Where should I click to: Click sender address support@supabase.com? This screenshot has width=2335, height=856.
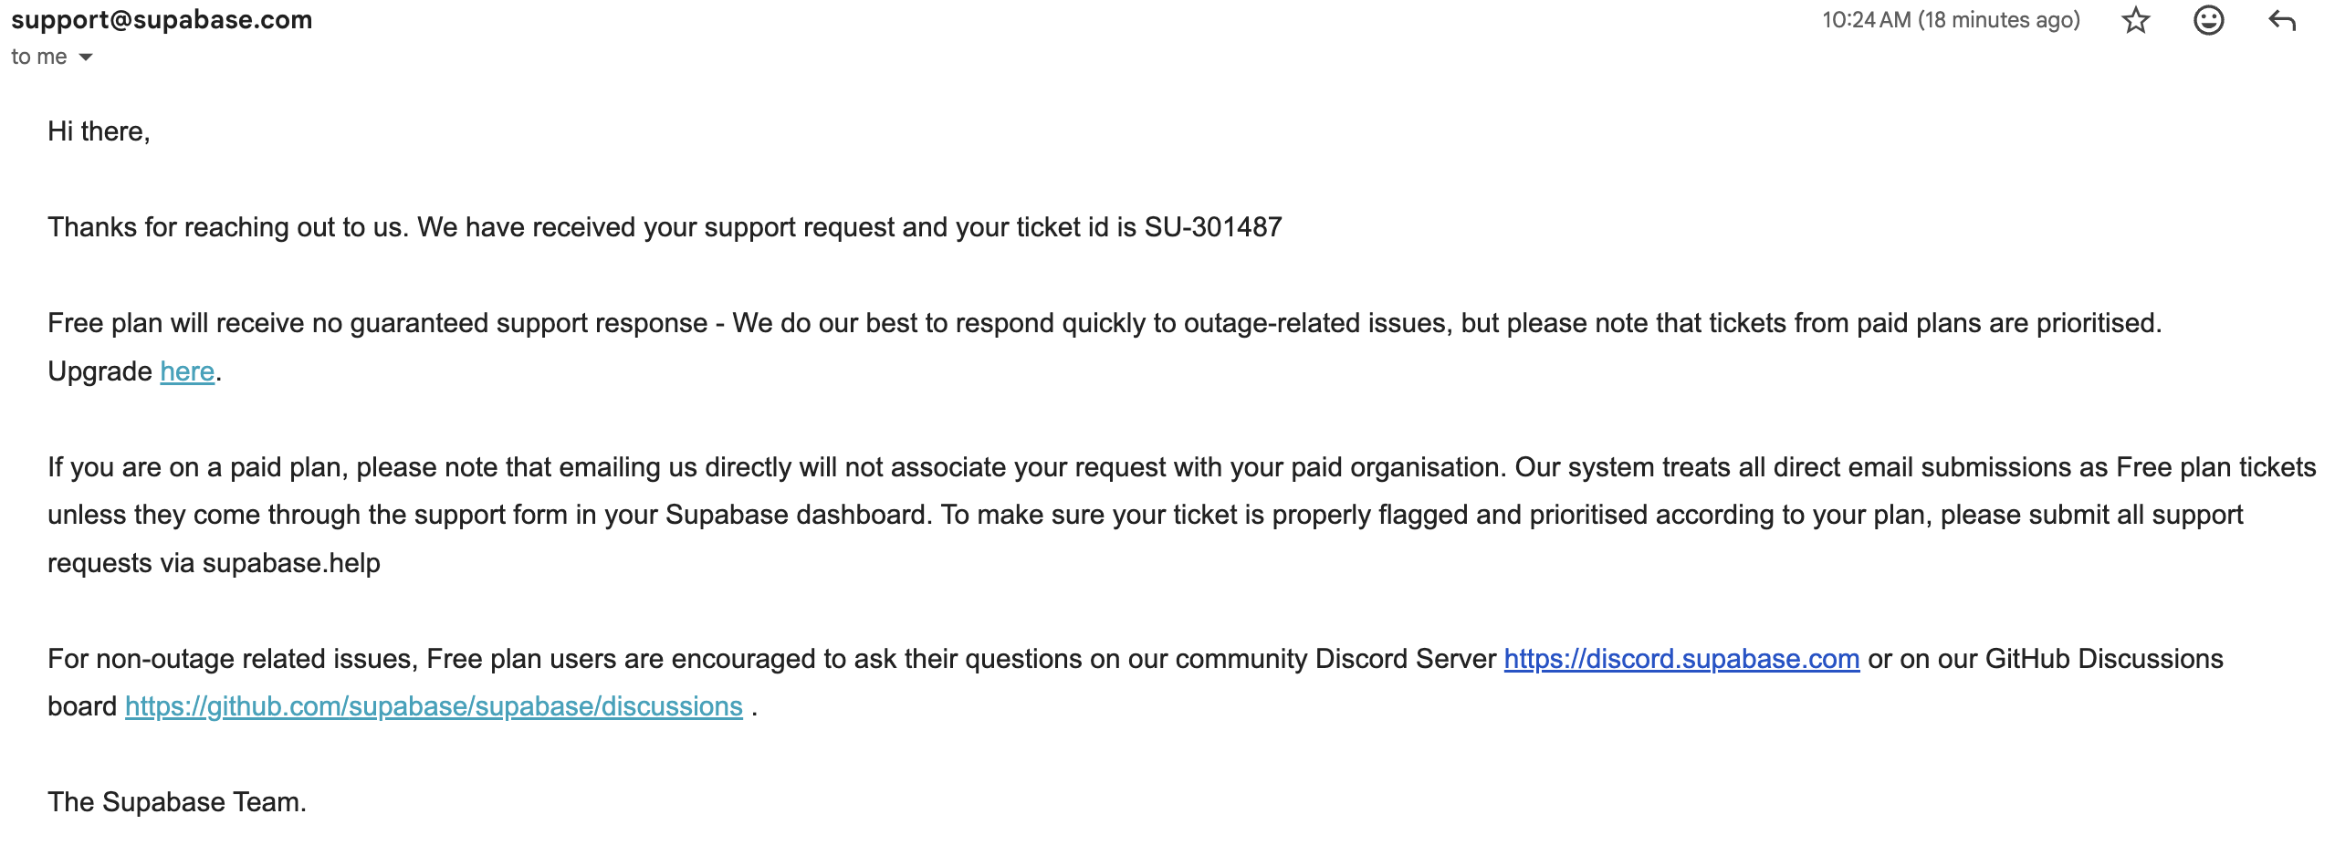(x=162, y=20)
